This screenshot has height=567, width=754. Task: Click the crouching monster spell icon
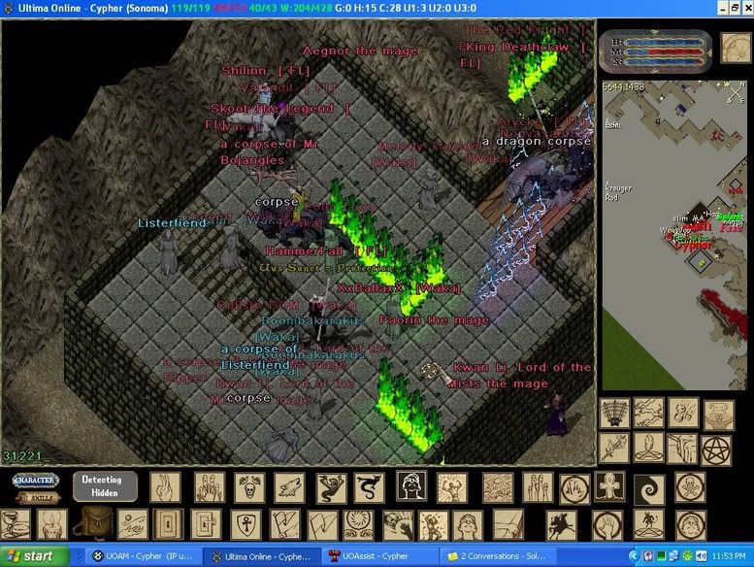click(330, 487)
